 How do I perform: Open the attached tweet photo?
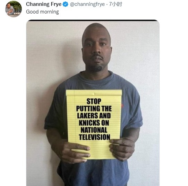(x=93, y=103)
